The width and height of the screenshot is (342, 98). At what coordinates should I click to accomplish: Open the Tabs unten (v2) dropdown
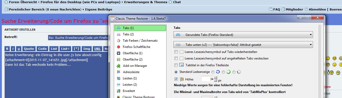pyautogui.click(x=243, y=45)
